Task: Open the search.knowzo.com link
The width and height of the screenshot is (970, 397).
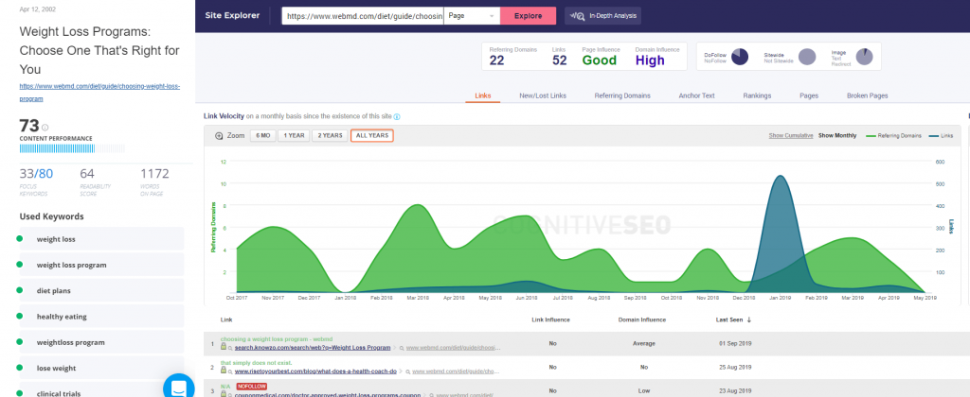Action: click(313, 348)
